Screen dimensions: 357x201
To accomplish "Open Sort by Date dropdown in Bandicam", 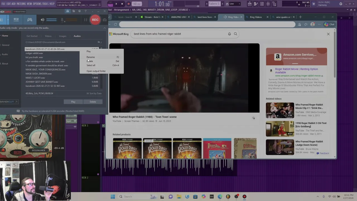I will pyautogui.click(x=94, y=93).
